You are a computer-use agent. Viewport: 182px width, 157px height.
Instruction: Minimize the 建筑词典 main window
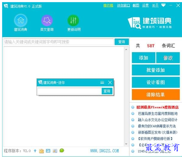click(x=171, y=5)
